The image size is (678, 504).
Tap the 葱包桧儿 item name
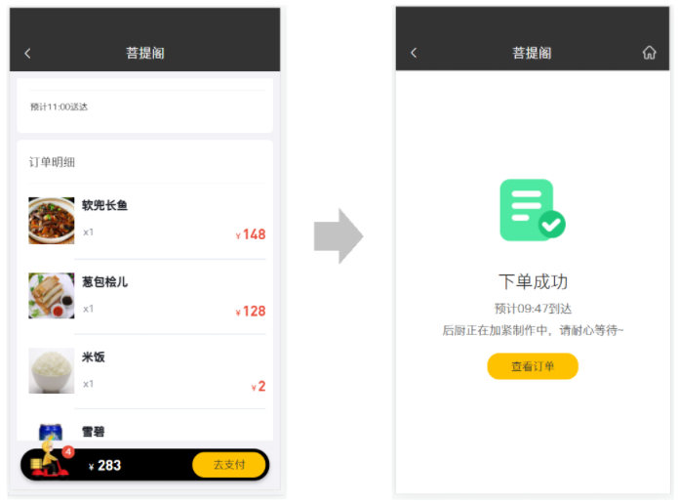pos(104,282)
